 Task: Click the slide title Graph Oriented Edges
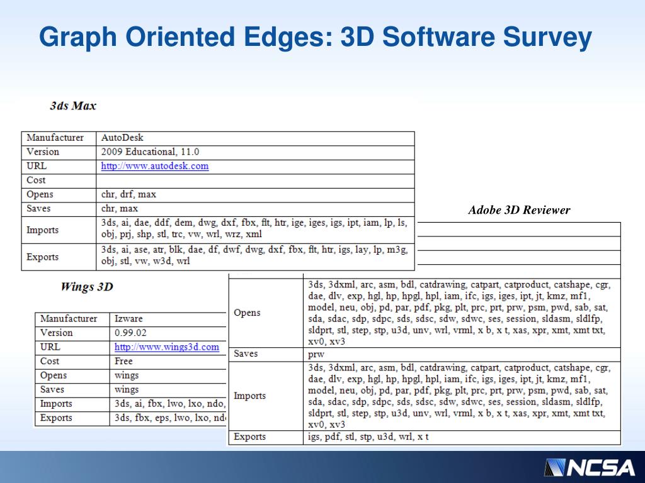[315, 38]
